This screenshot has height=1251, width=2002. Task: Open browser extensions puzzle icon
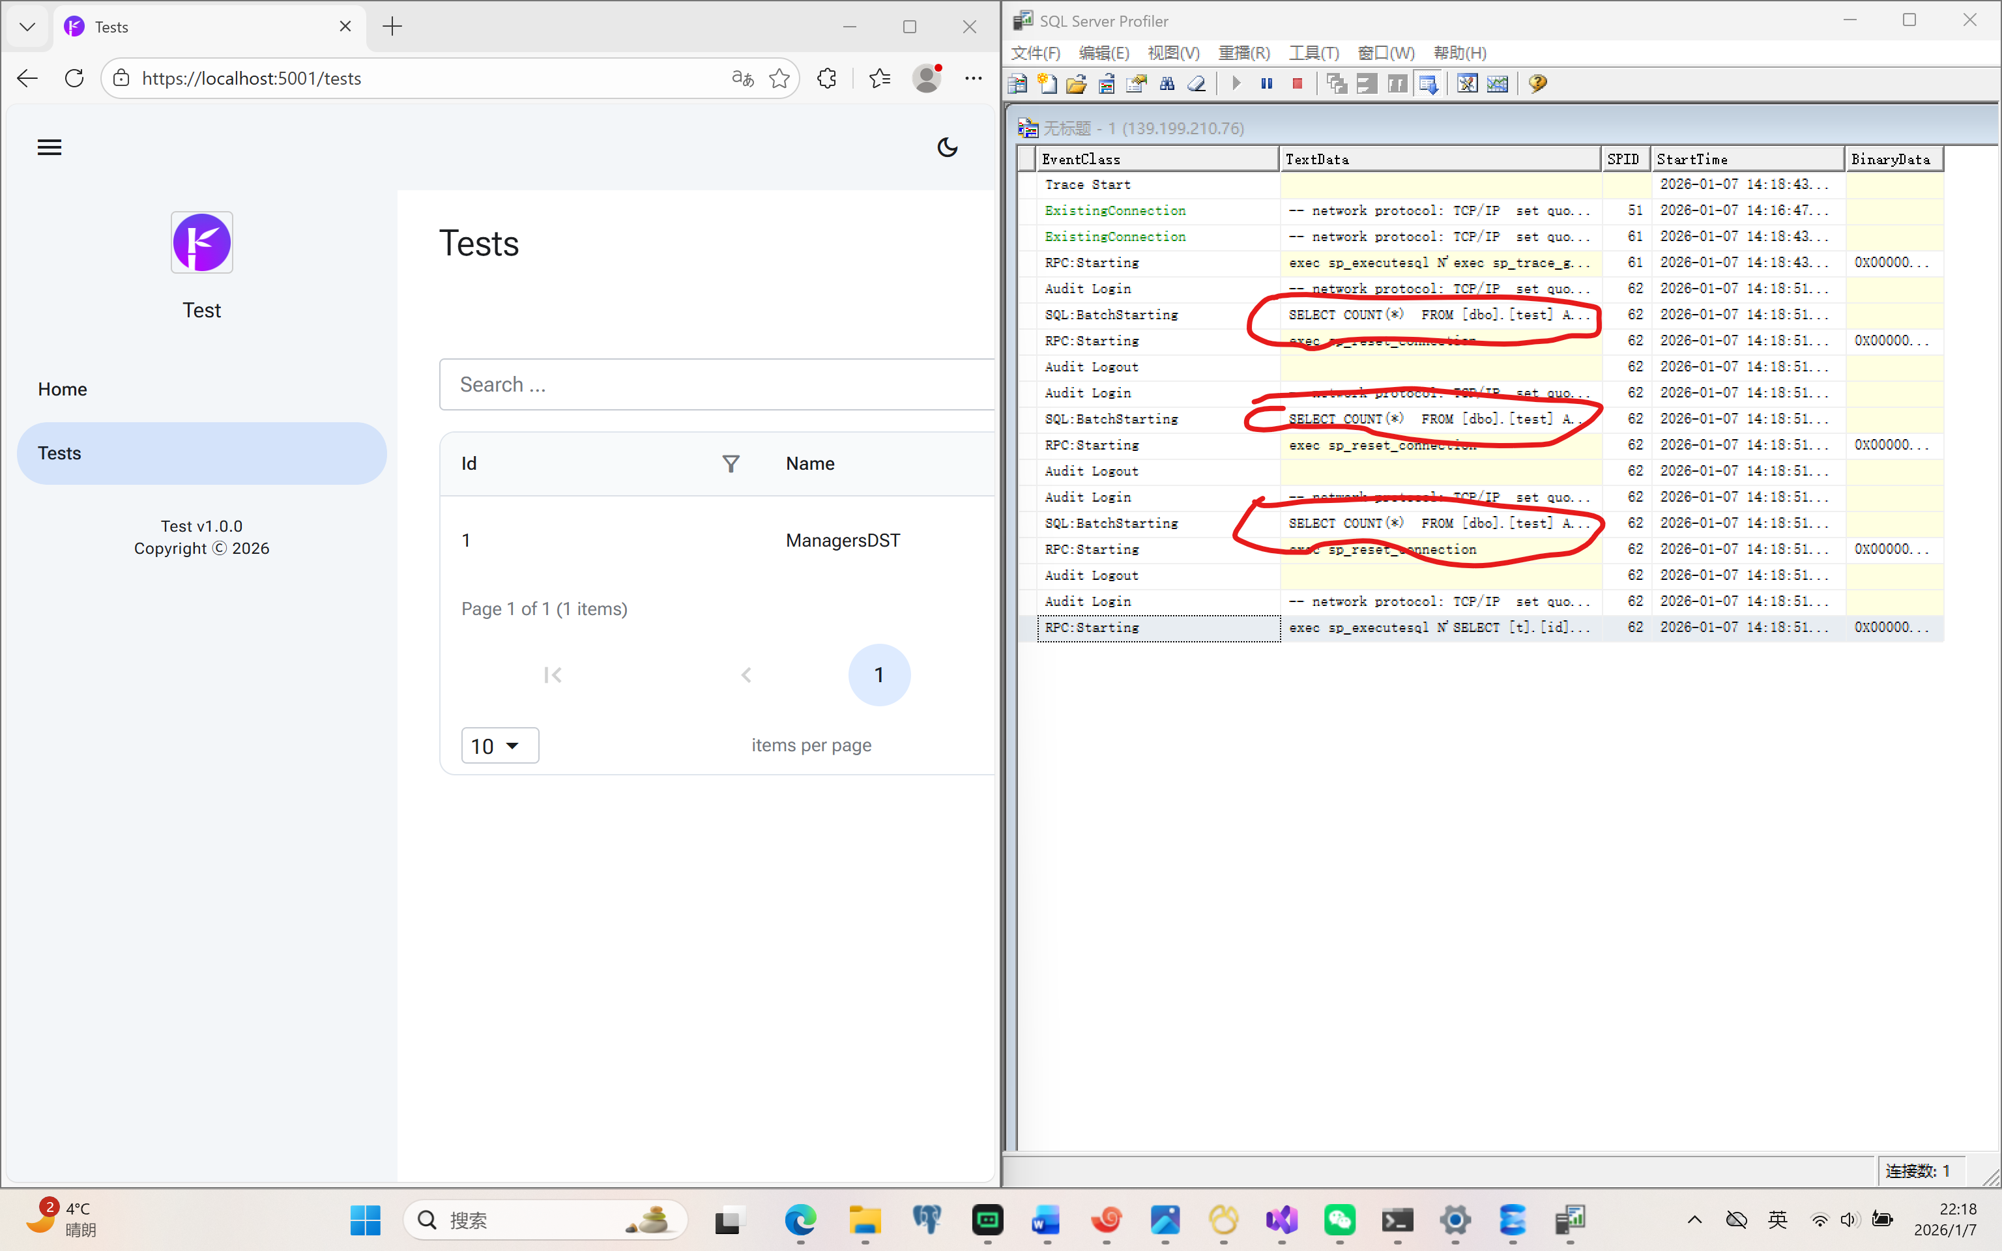826,79
